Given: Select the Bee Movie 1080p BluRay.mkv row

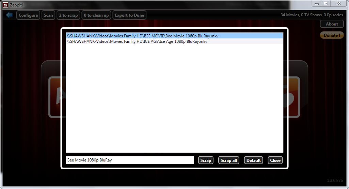Looking at the screenshot, I should point(174,36).
